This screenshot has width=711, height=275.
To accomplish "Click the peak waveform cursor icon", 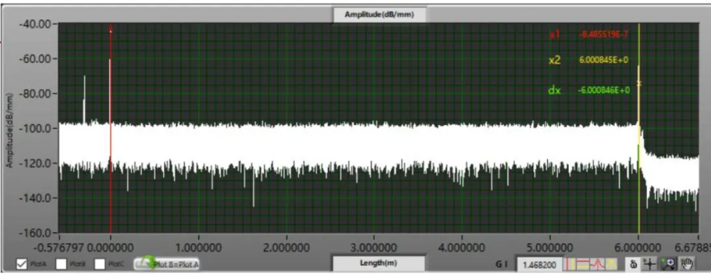I will point(598,264).
